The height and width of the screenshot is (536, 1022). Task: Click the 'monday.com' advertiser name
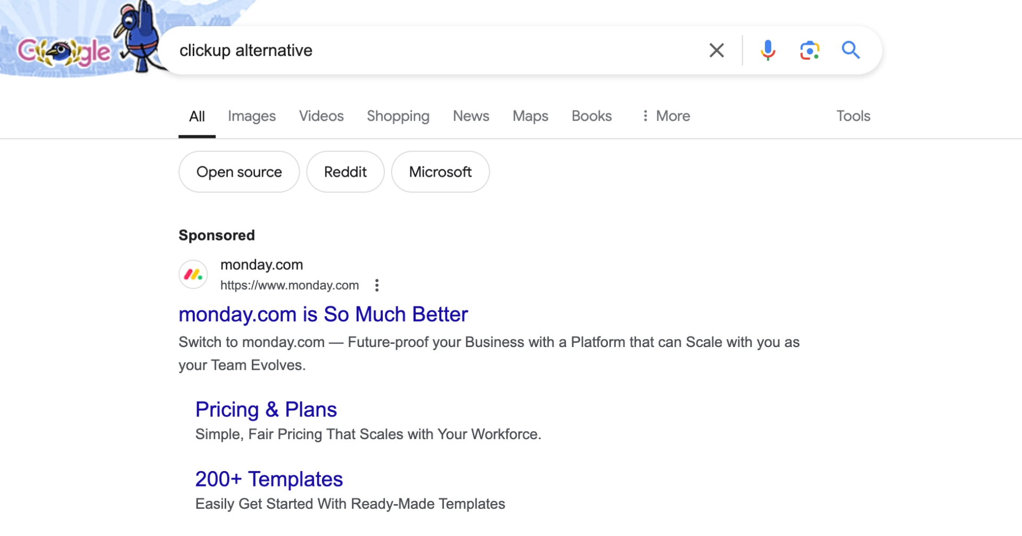point(262,265)
